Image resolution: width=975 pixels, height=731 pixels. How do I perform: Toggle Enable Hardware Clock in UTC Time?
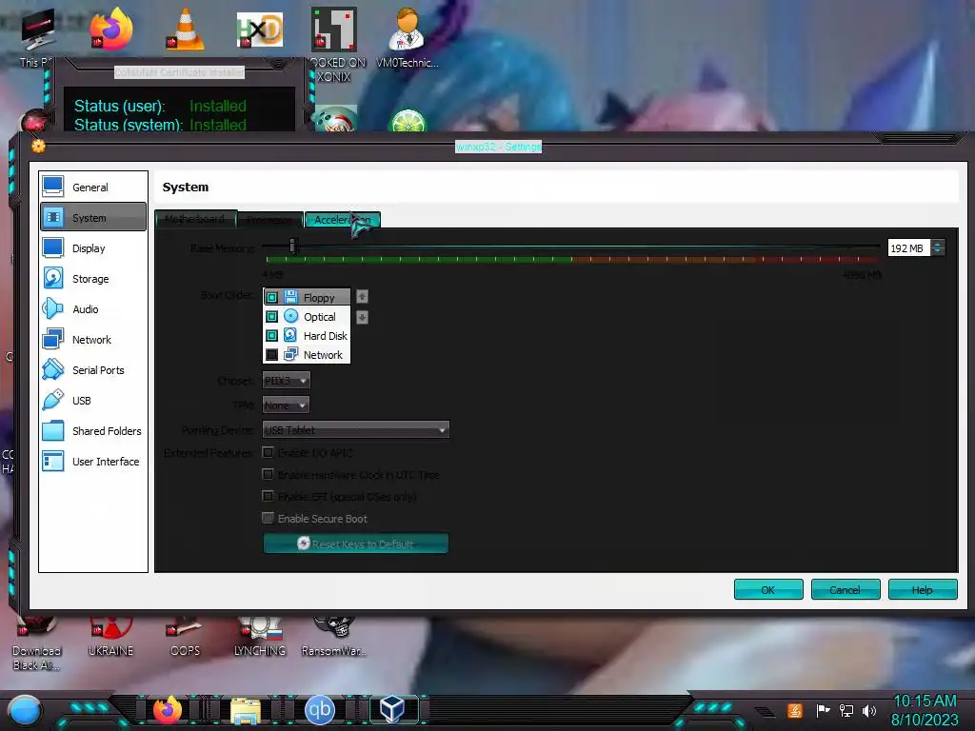tap(268, 474)
